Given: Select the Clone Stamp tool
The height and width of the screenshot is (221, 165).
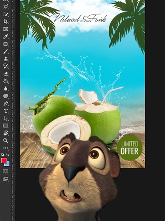Looking at the screenshot, I should pos(5,59).
